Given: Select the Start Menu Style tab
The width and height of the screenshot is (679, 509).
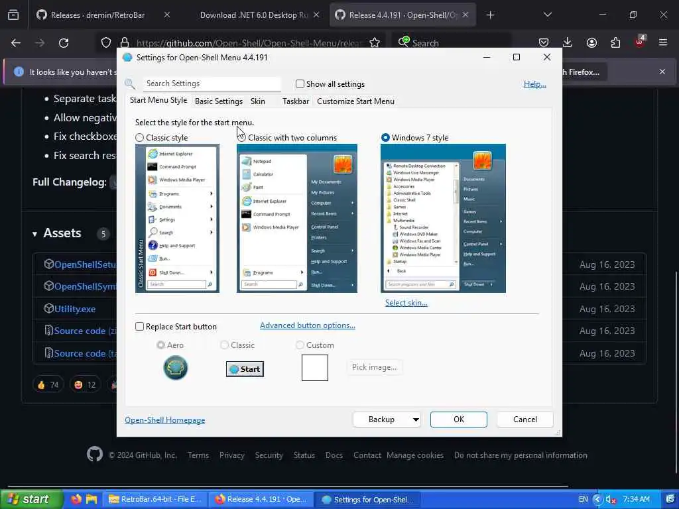Looking at the screenshot, I should click(x=158, y=100).
